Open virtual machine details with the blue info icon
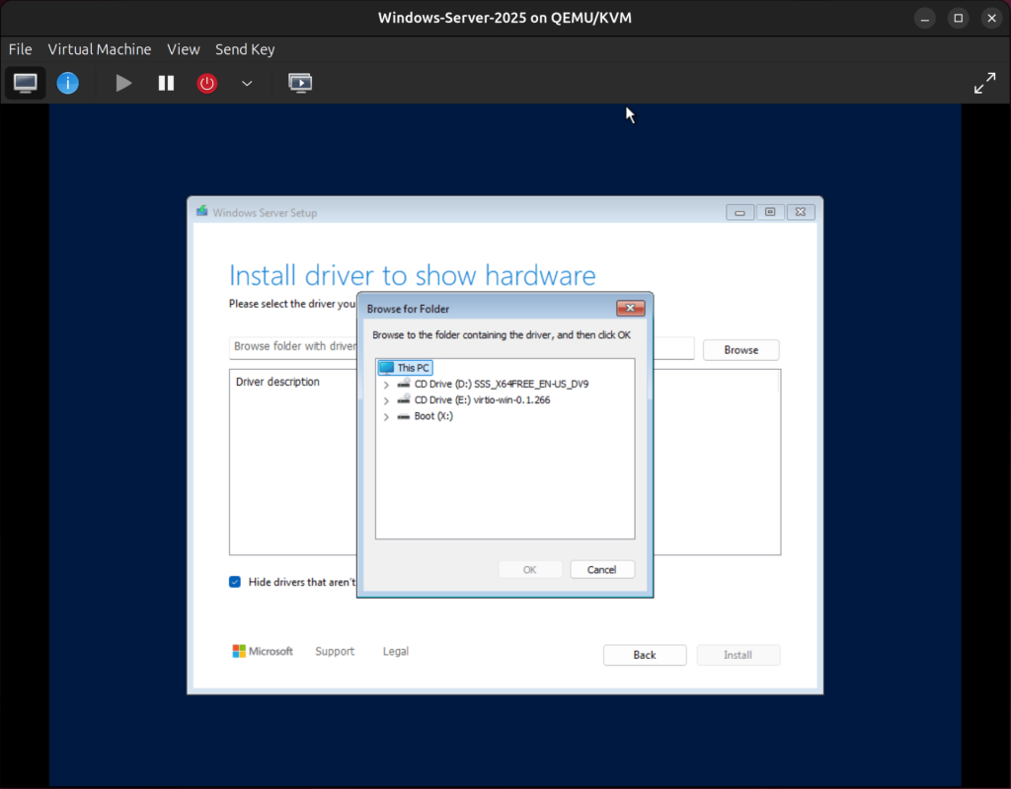The width and height of the screenshot is (1011, 789). [67, 83]
